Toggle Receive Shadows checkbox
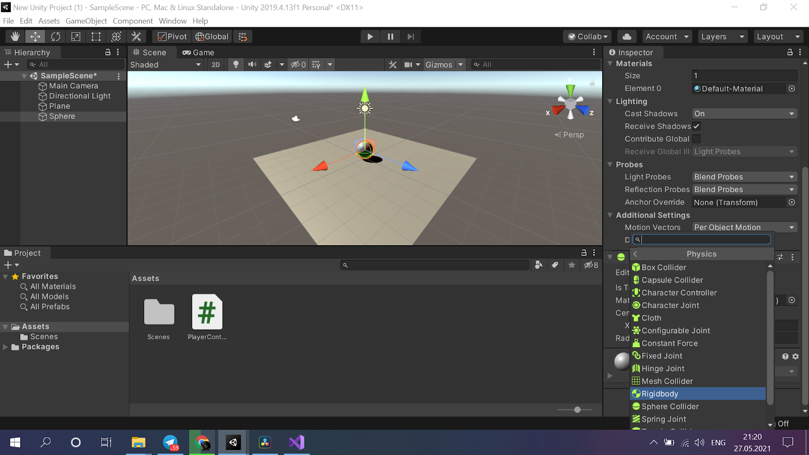809x455 pixels. click(696, 126)
